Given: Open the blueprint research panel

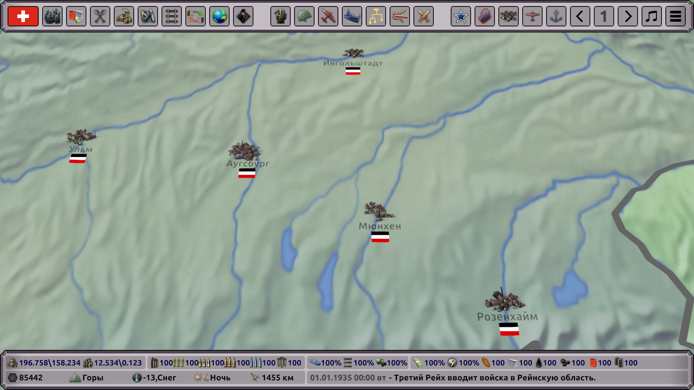Looking at the screenshot, I should (148, 16).
